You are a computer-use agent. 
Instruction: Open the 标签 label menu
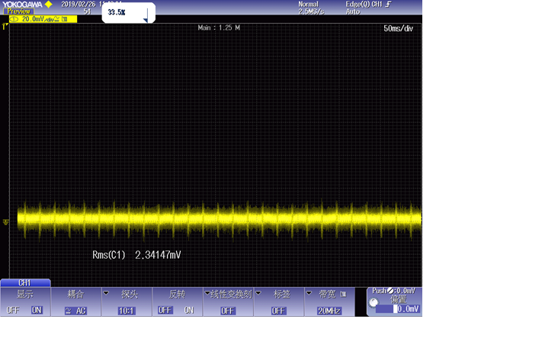(279, 302)
